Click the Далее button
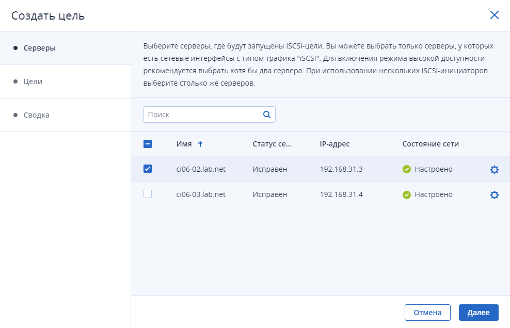This screenshot has height=328, width=510. [x=479, y=313]
